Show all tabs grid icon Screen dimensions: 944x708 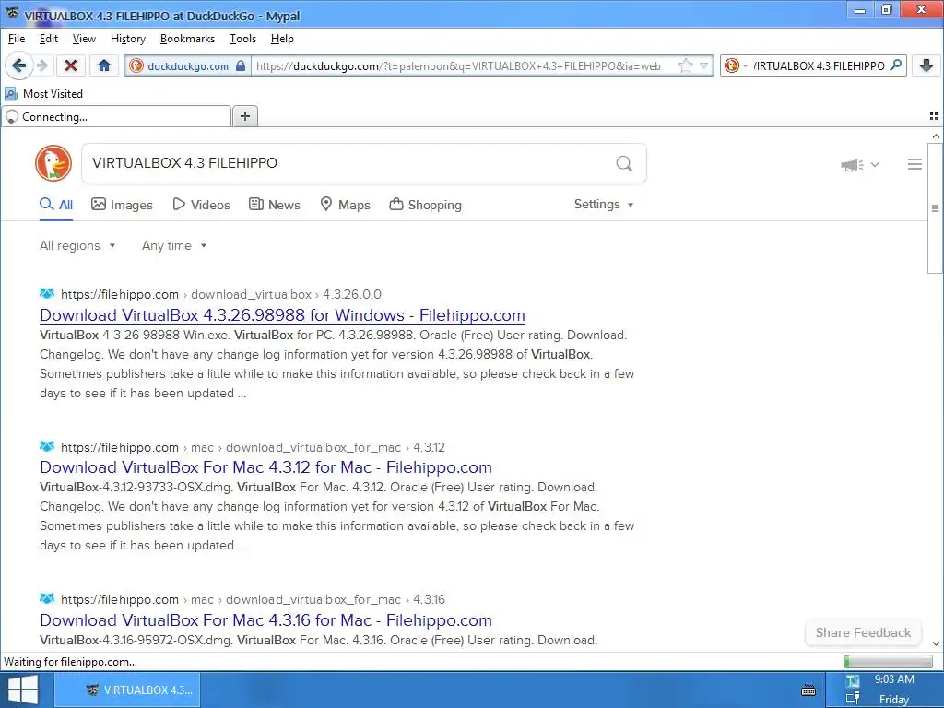click(934, 116)
